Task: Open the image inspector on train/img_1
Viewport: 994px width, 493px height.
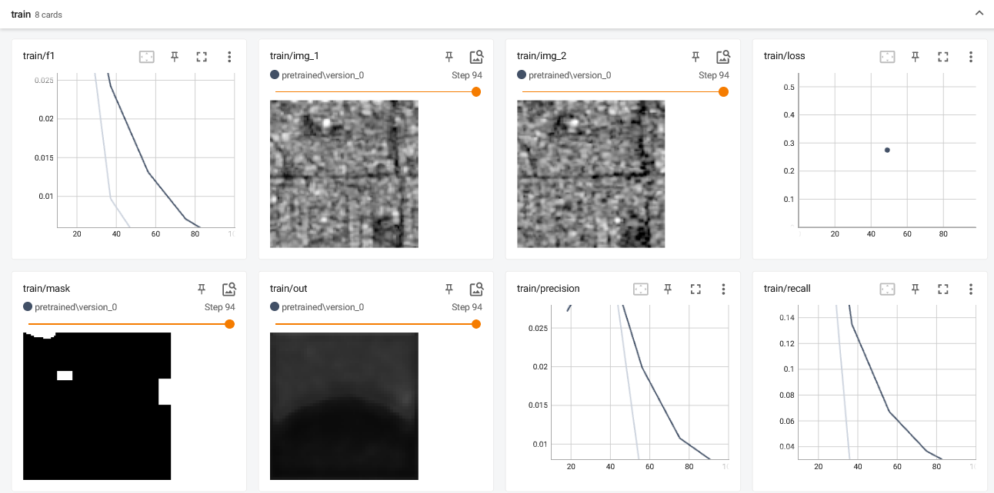Action: [x=476, y=55]
